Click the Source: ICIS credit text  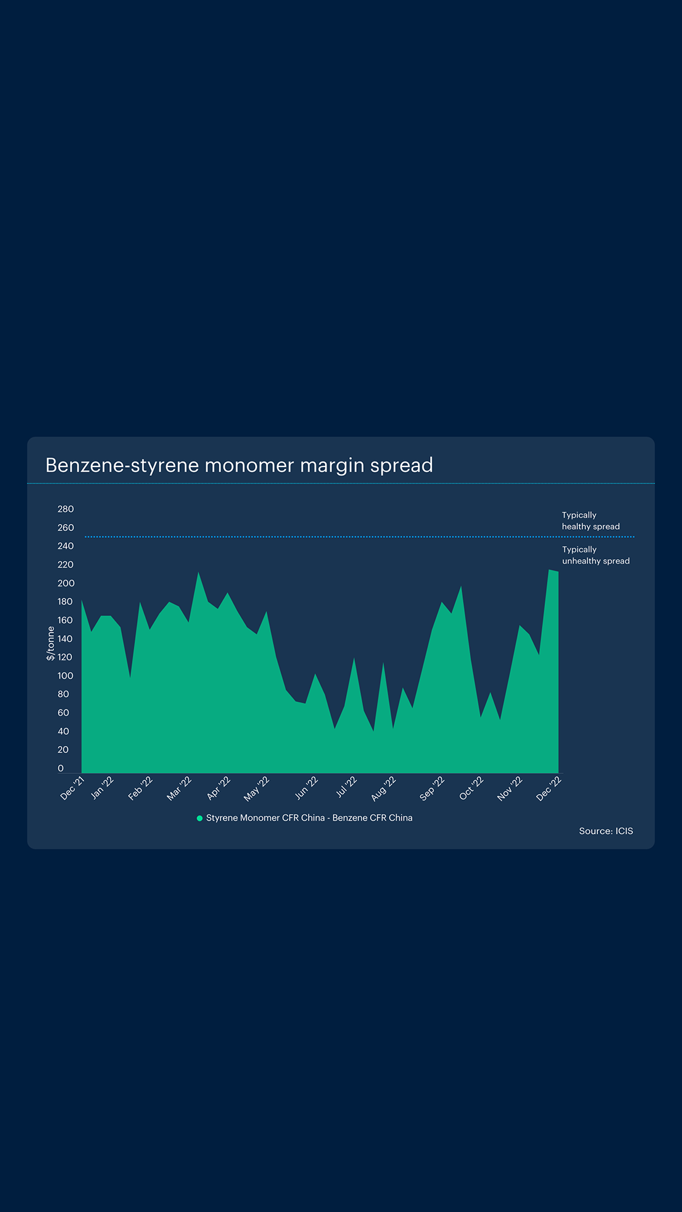click(x=606, y=831)
